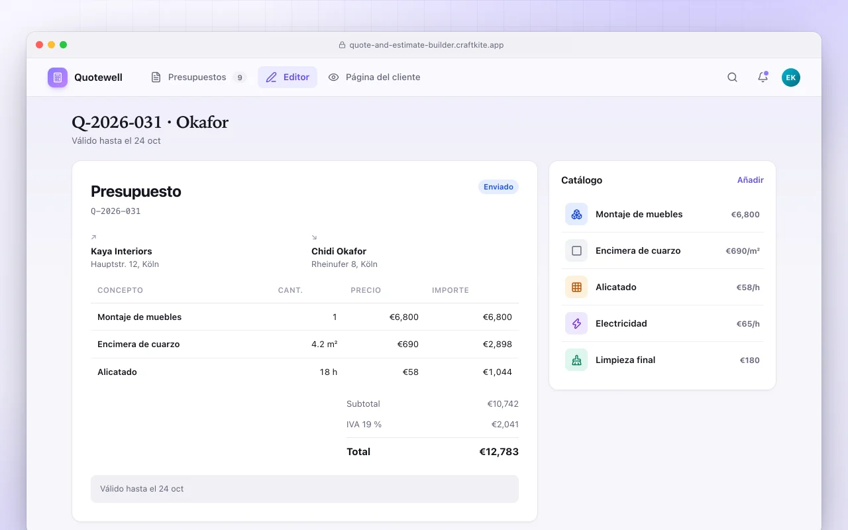Select the Editor tab
The height and width of the screenshot is (530, 848).
(x=288, y=78)
